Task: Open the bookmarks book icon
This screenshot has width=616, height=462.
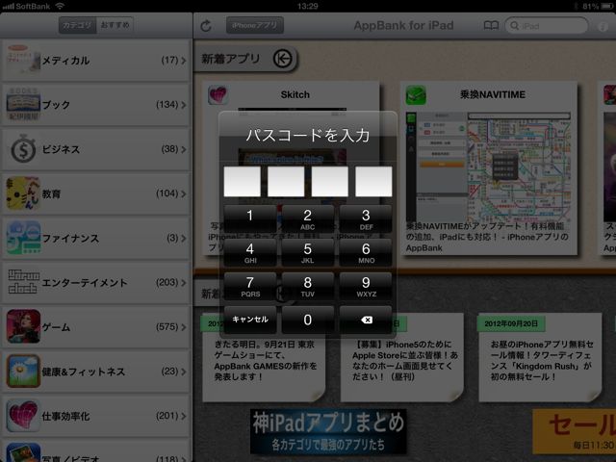Action: point(491,26)
